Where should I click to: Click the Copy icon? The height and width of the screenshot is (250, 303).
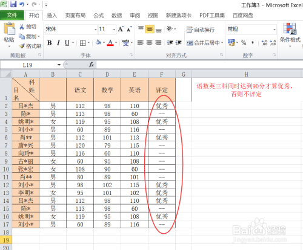click(x=22, y=36)
